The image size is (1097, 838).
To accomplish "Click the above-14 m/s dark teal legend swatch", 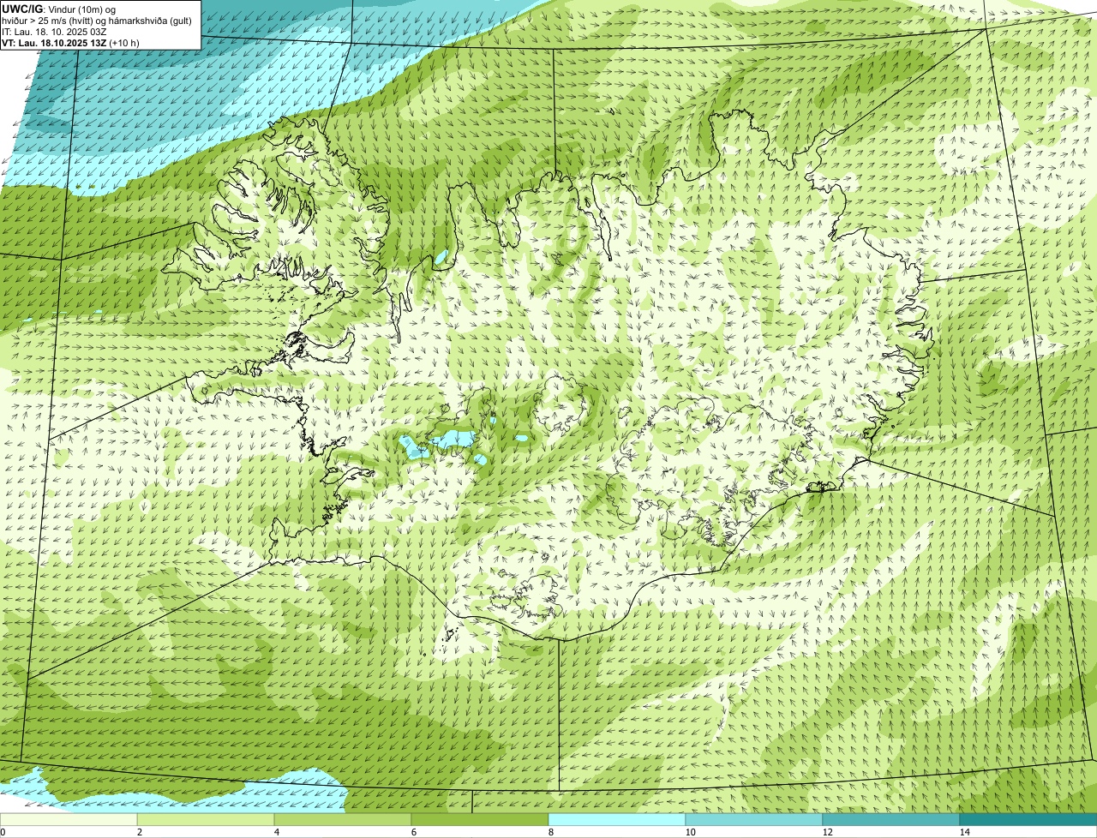I will click(x=1028, y=819).
